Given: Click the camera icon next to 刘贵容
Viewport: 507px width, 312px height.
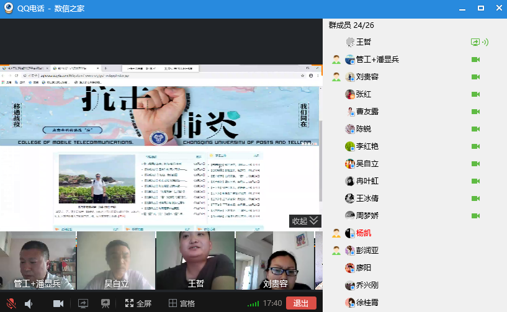Looking at the screenshot, I should click(476, 77).
